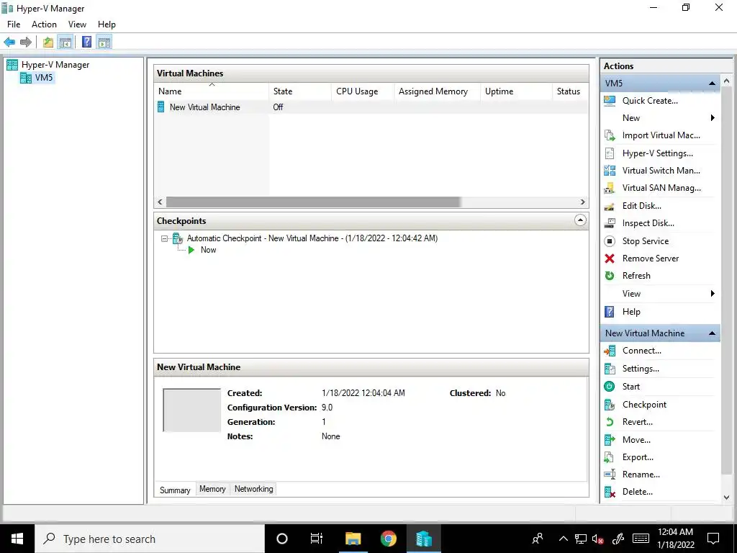
Task: Collapse the New Virtual Machine actions section
Action: tap(712, 333)
